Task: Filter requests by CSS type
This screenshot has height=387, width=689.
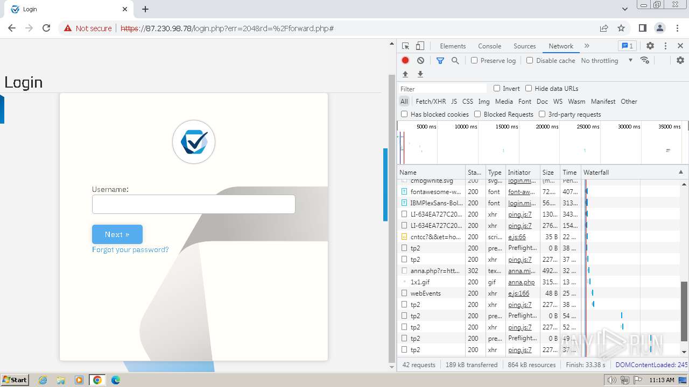Action: (467, 101)
